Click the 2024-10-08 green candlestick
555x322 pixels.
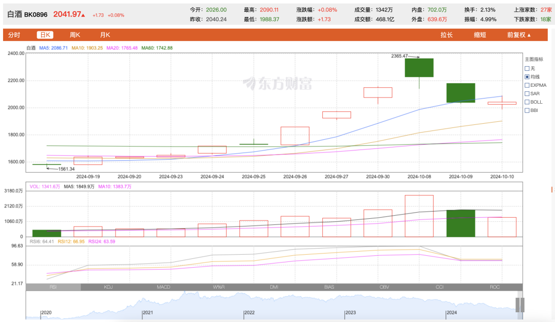pyautogui.click(x=419, y=68)
